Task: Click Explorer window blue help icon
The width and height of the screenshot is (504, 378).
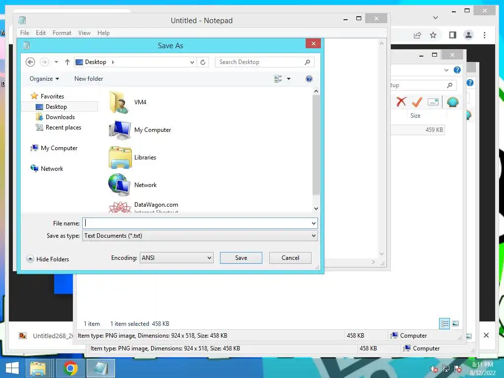Action: pos(457,70)
